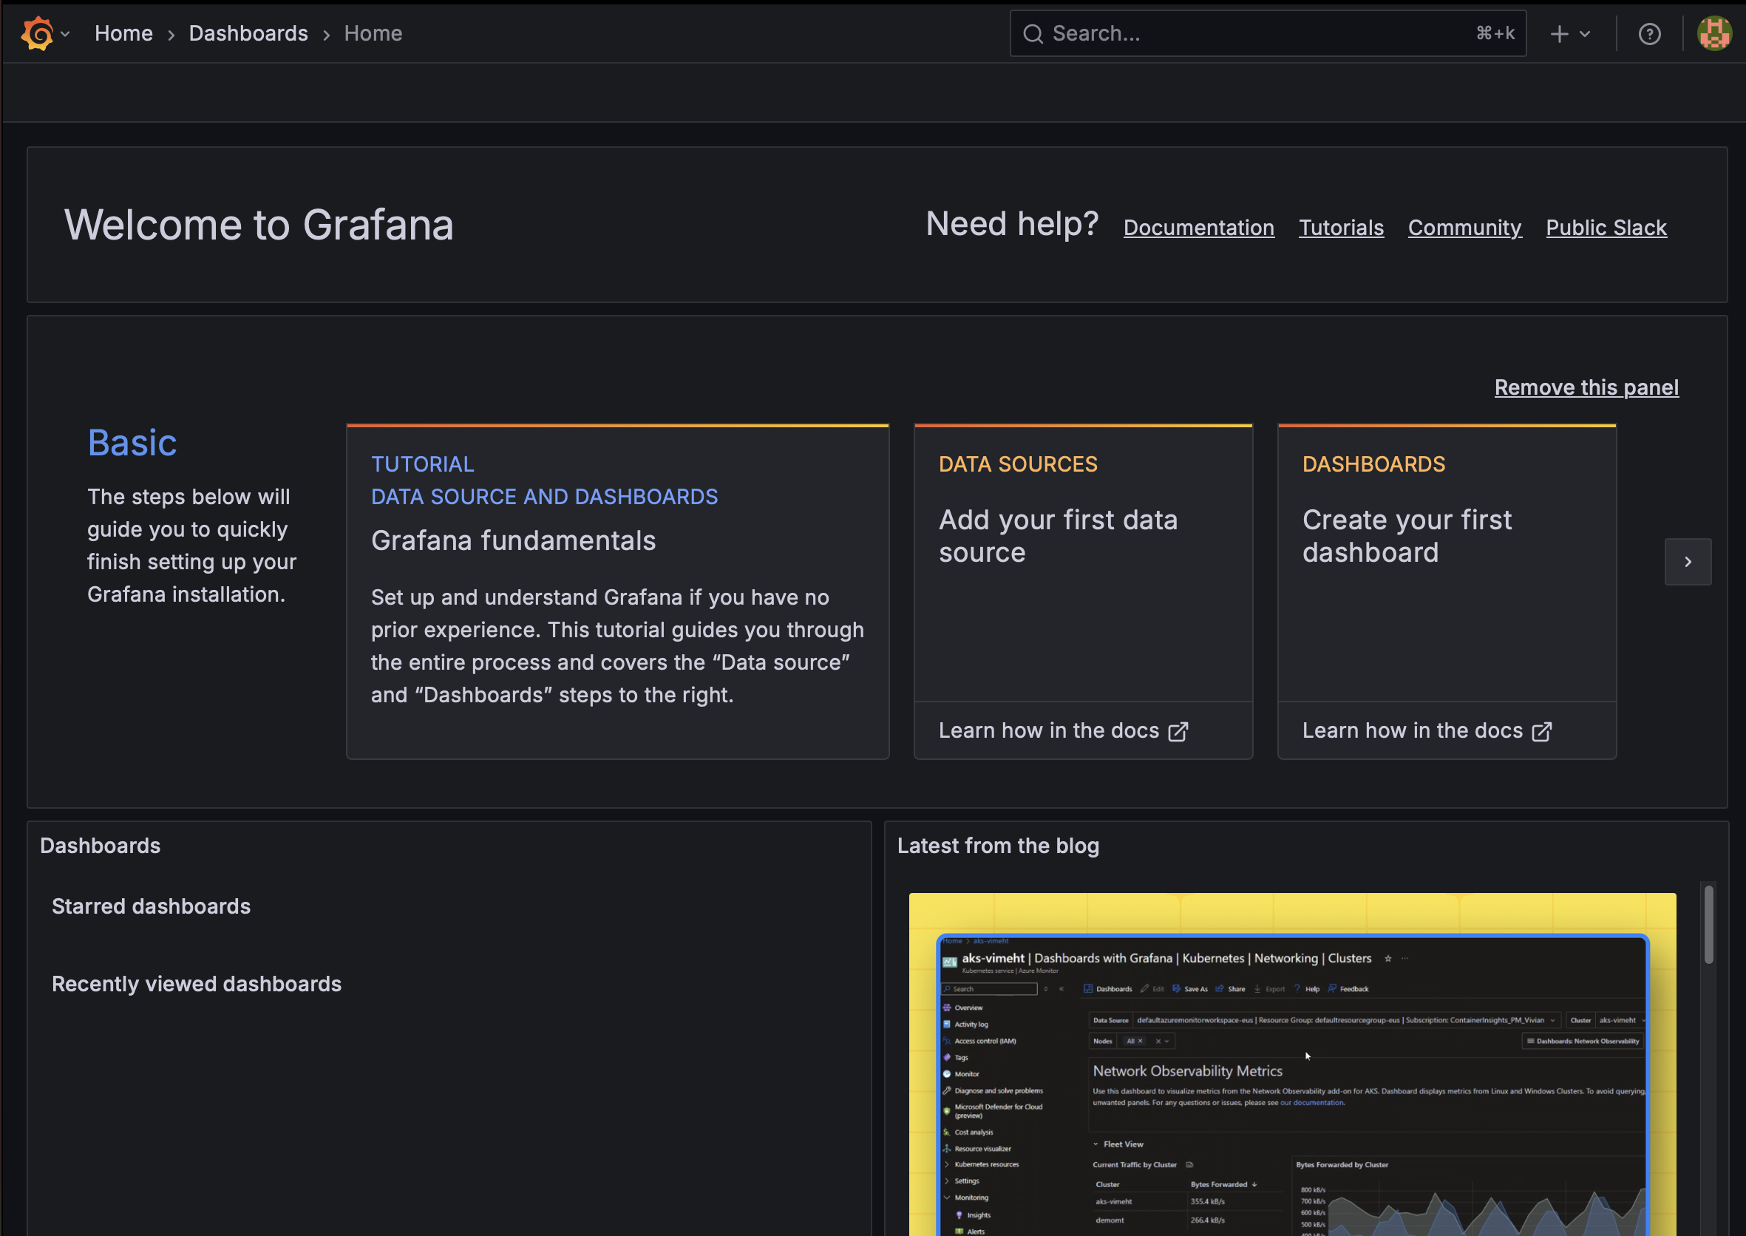Expand dropdown arrow next to Grafana logo

coord(66,33)
